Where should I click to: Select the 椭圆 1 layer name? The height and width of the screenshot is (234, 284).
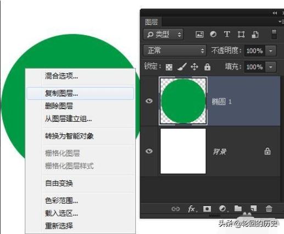click(x=222, y=101)
